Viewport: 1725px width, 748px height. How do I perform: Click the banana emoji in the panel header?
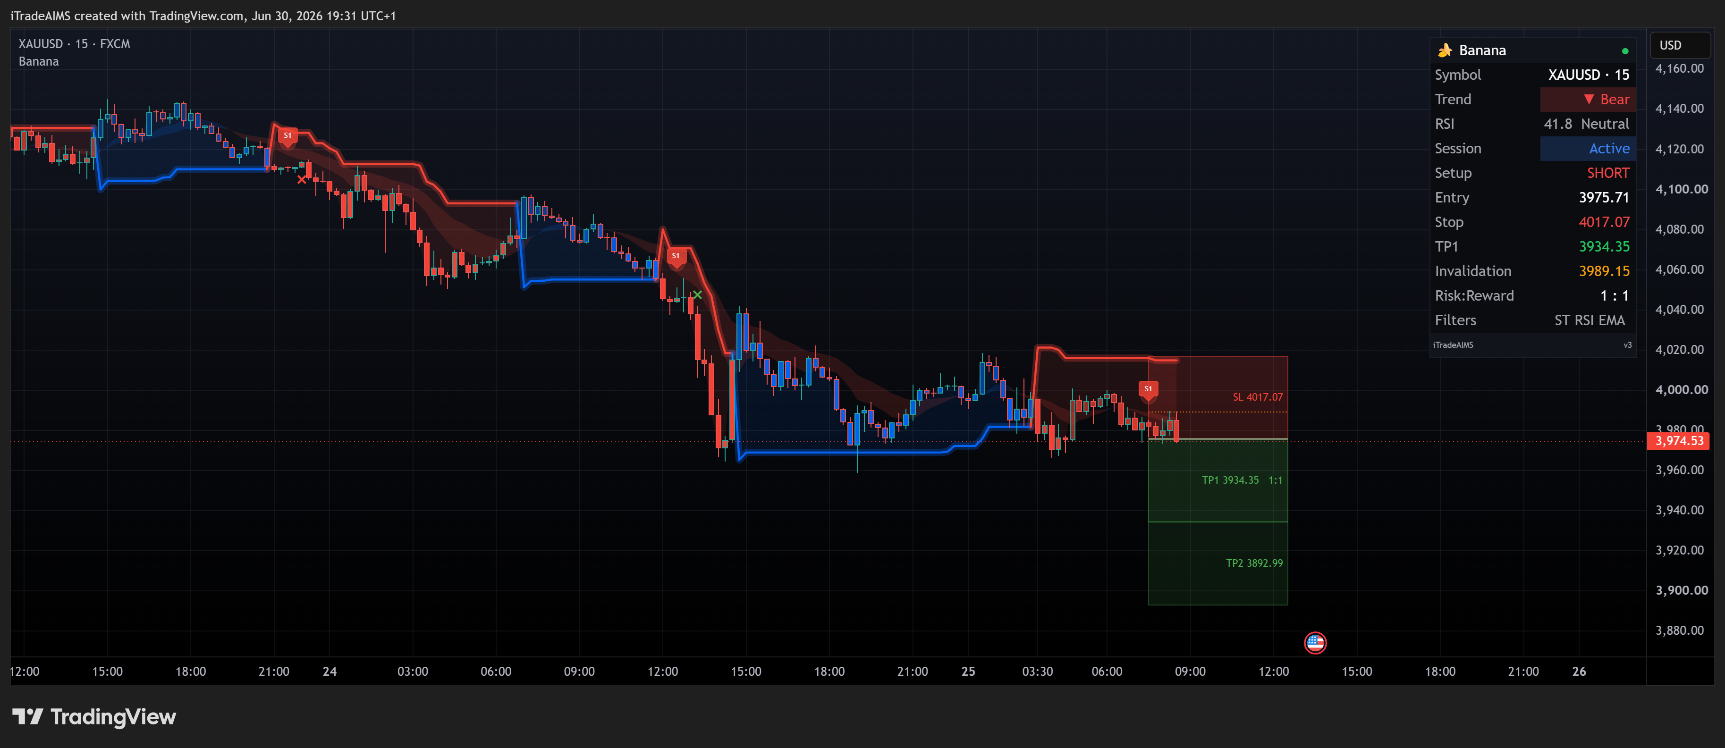tap(1445, 50)
